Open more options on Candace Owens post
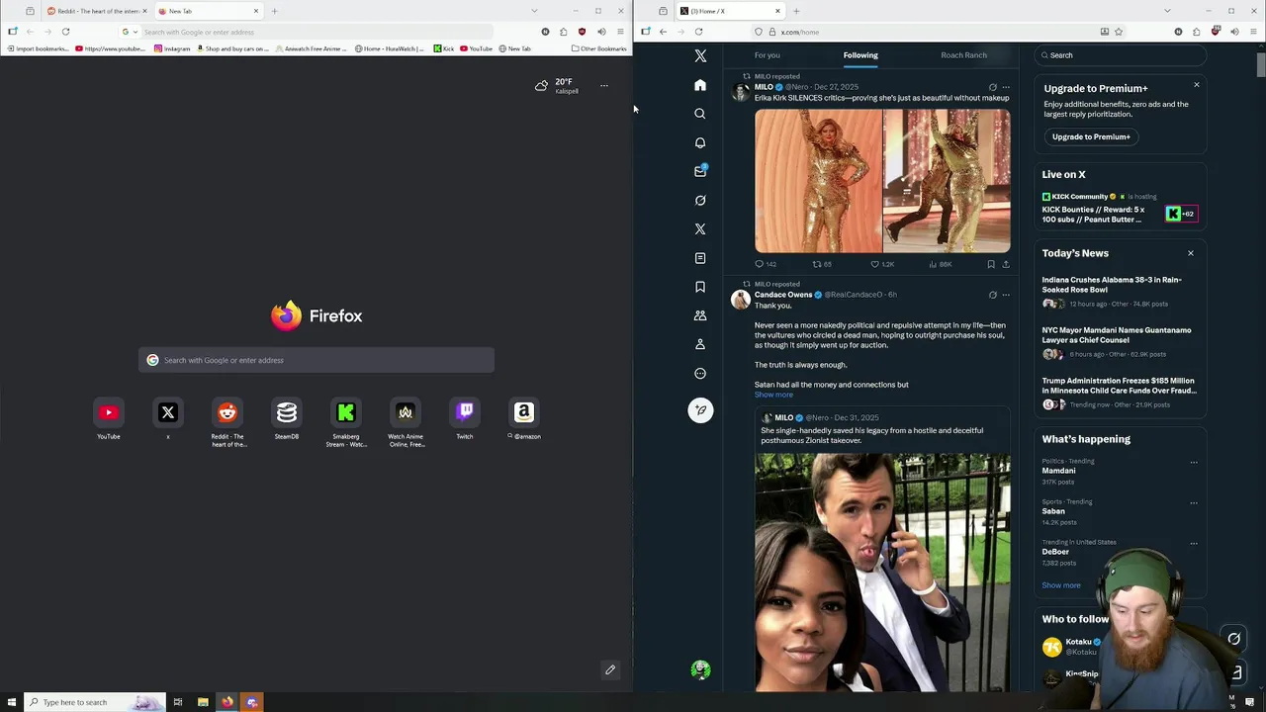 click(1006, 295)
